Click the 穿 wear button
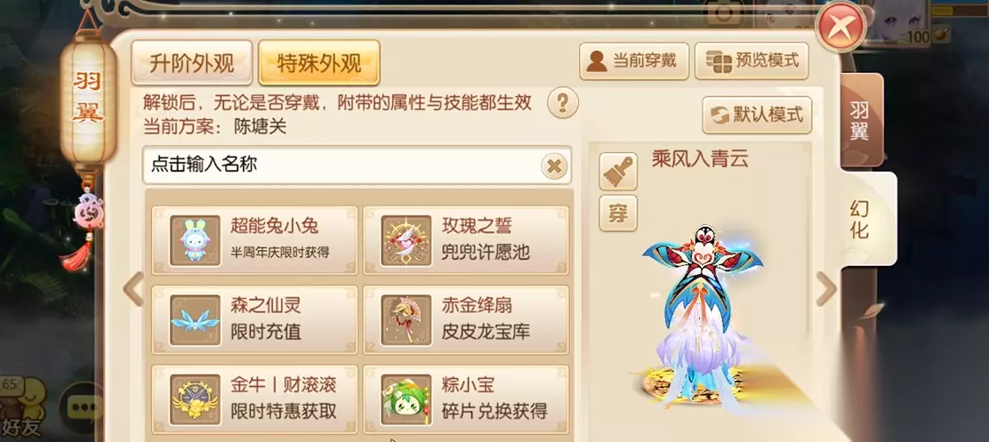Image resolution: width=989 pixels, height=442 pixels. pyautogui.click(x=617, y=213)
